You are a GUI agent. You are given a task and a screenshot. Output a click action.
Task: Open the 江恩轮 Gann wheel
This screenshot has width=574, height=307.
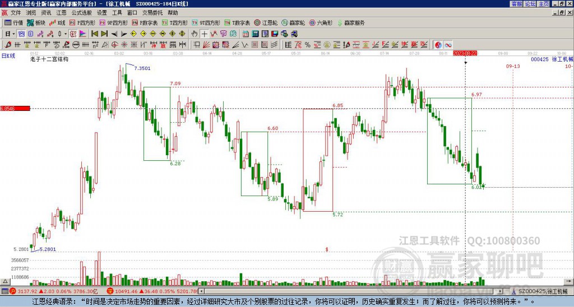tap(266, 22)
